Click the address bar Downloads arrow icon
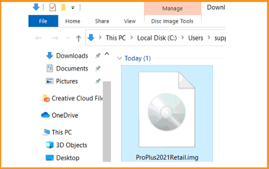The width and height of the screenshot is (269, 169). click(91, 38)
